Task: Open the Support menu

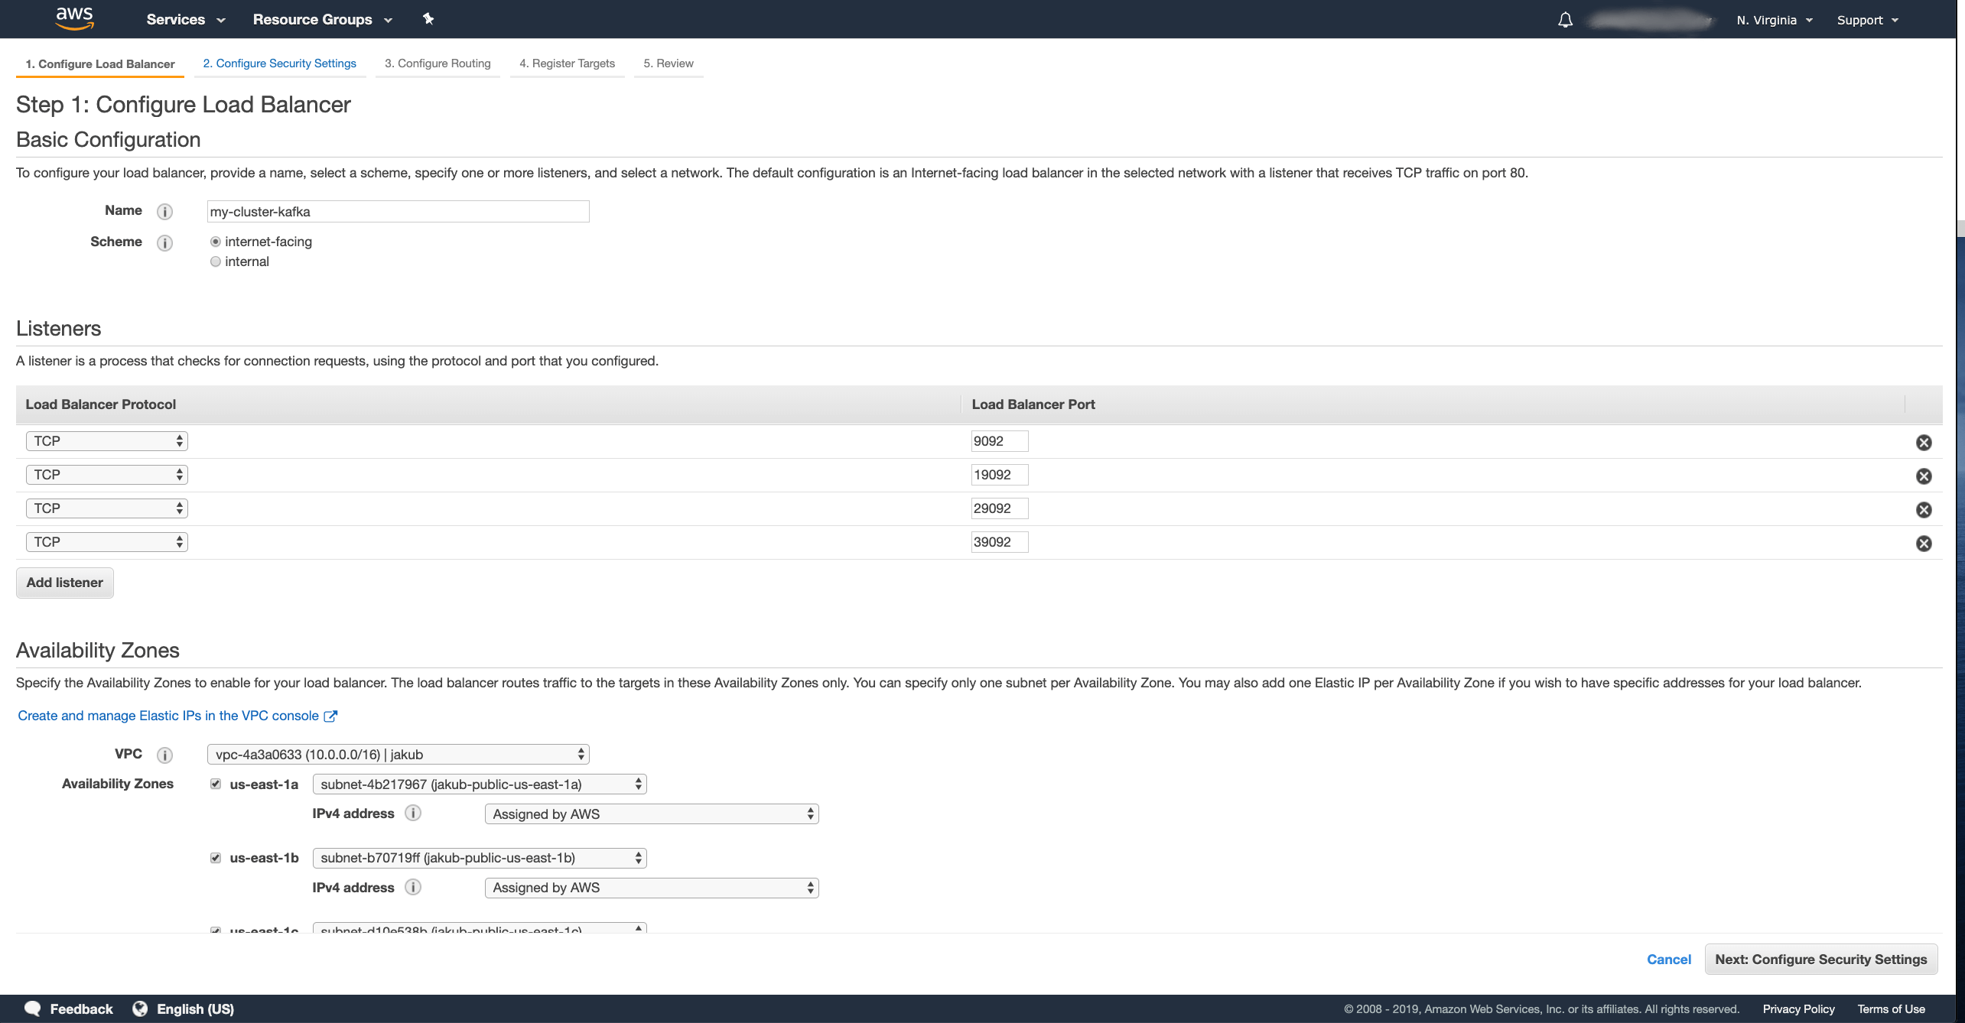Action: point(1868,21)
